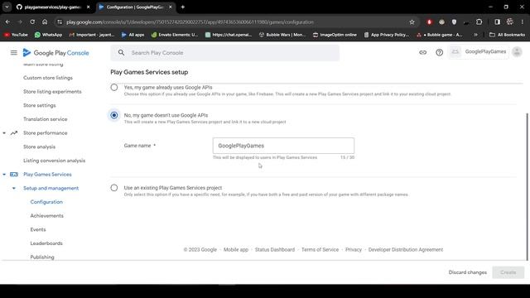The image size is (530, 298).
Task: Open the browser extensions puzzle icon
Action: (x=479, y=22)
